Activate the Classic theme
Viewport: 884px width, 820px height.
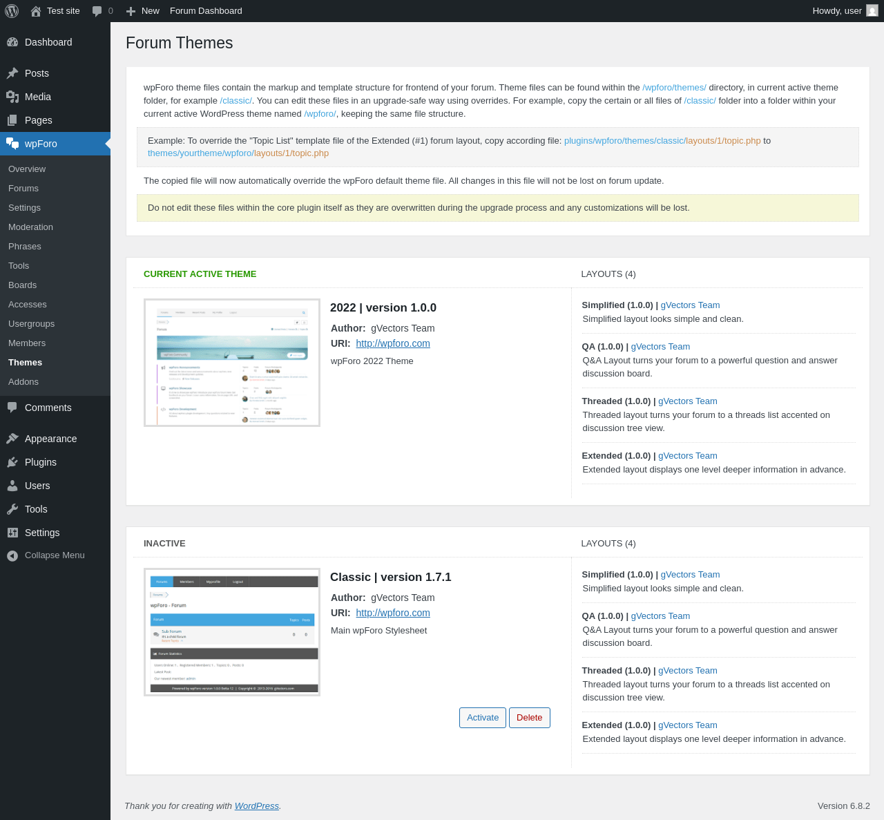483,718
